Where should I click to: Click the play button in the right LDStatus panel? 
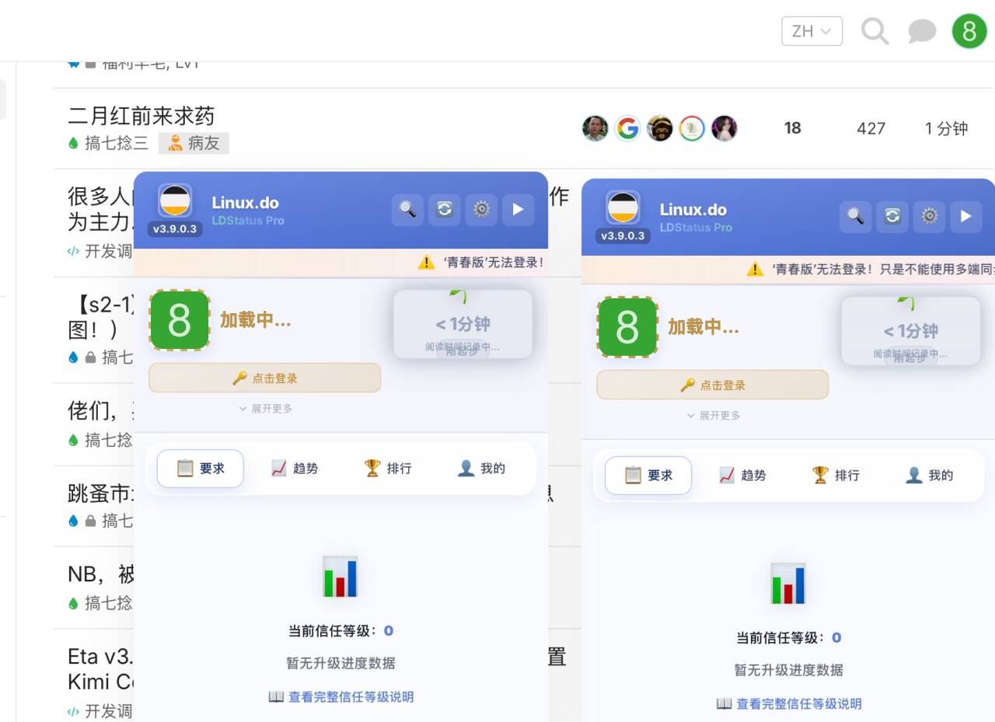click(966, 216)
